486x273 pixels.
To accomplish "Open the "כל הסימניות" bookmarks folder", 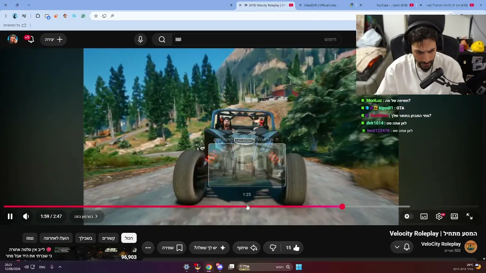I will (x=15, y=25).
